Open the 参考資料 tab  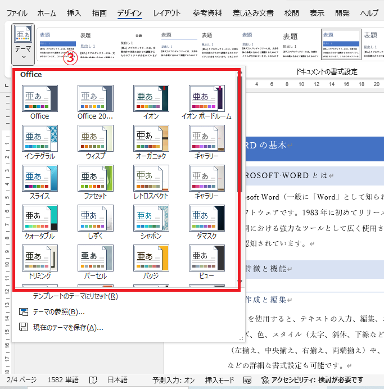click(x=207, y=13)
